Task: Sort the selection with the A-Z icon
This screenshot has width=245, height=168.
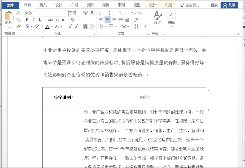Action: 136,26
